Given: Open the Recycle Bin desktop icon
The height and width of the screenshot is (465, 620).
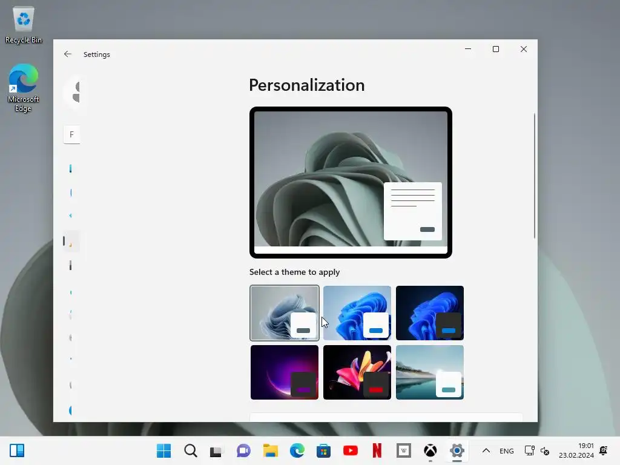Looking at the screenshot, I should (x=24, y=24).
